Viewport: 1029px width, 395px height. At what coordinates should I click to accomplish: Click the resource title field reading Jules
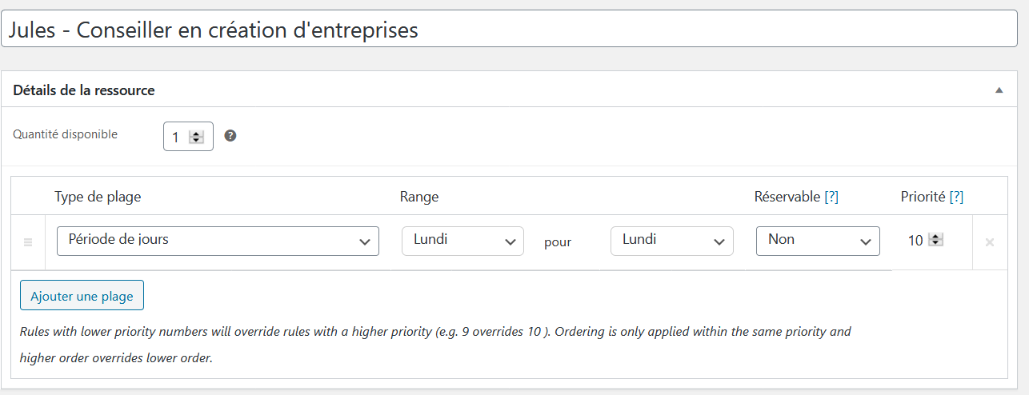point(514,30)
